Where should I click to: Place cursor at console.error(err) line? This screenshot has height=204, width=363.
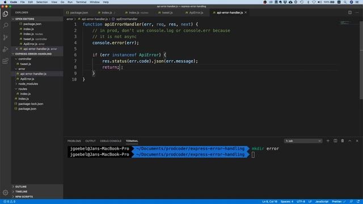(x=116, y=43)
